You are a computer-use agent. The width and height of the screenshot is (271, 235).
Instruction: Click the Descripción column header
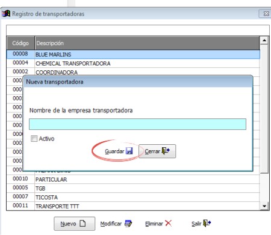[x=147, y=43]
